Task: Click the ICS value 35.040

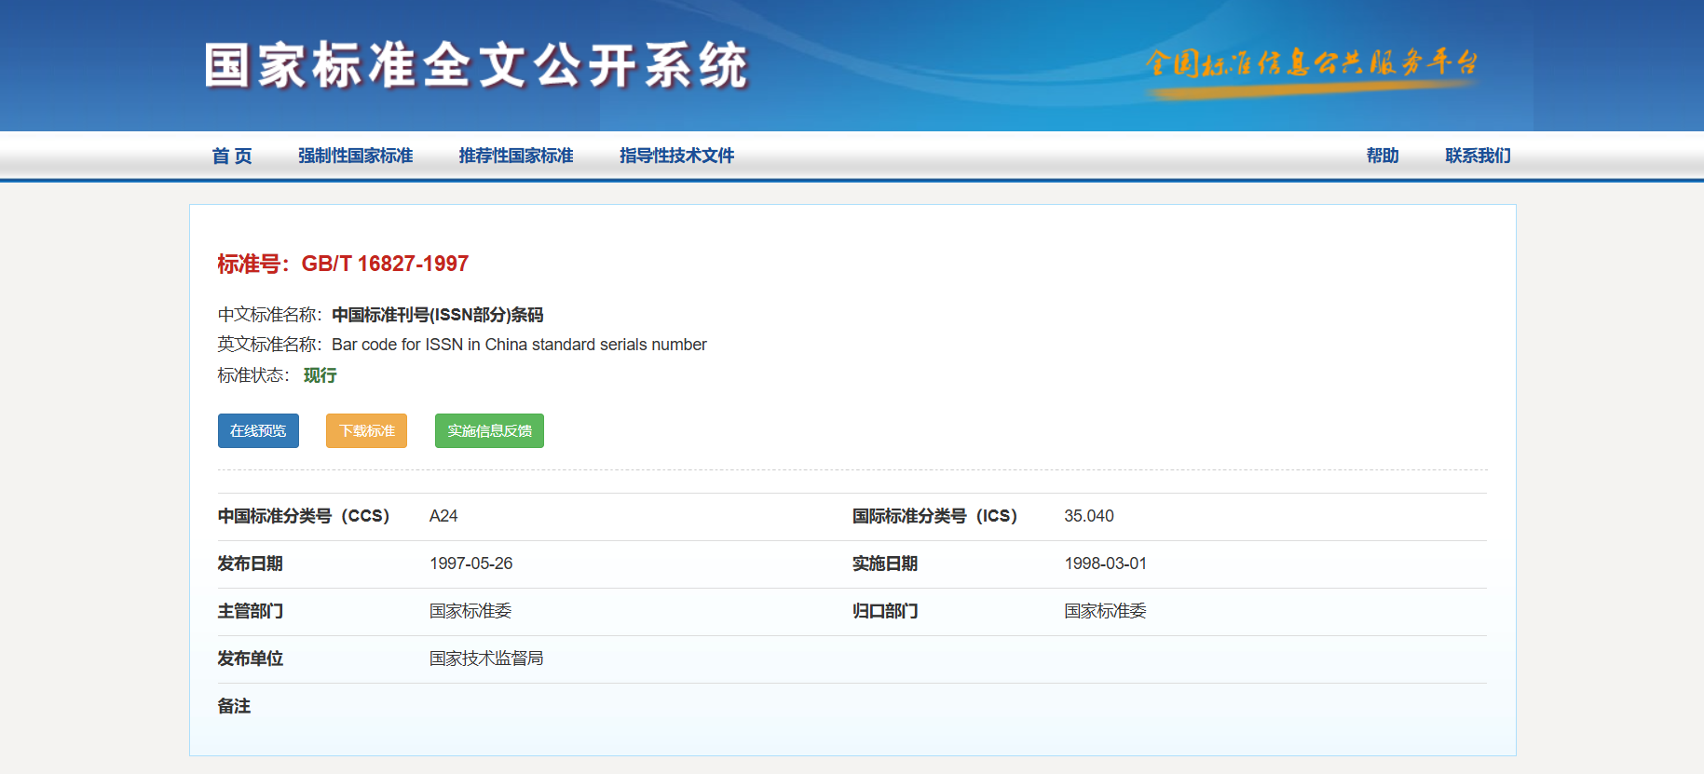Action: [x=1088, y=516]
